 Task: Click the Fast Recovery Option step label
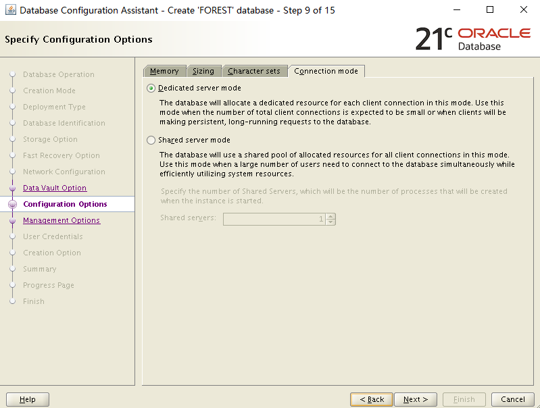[x=62, y=155]
